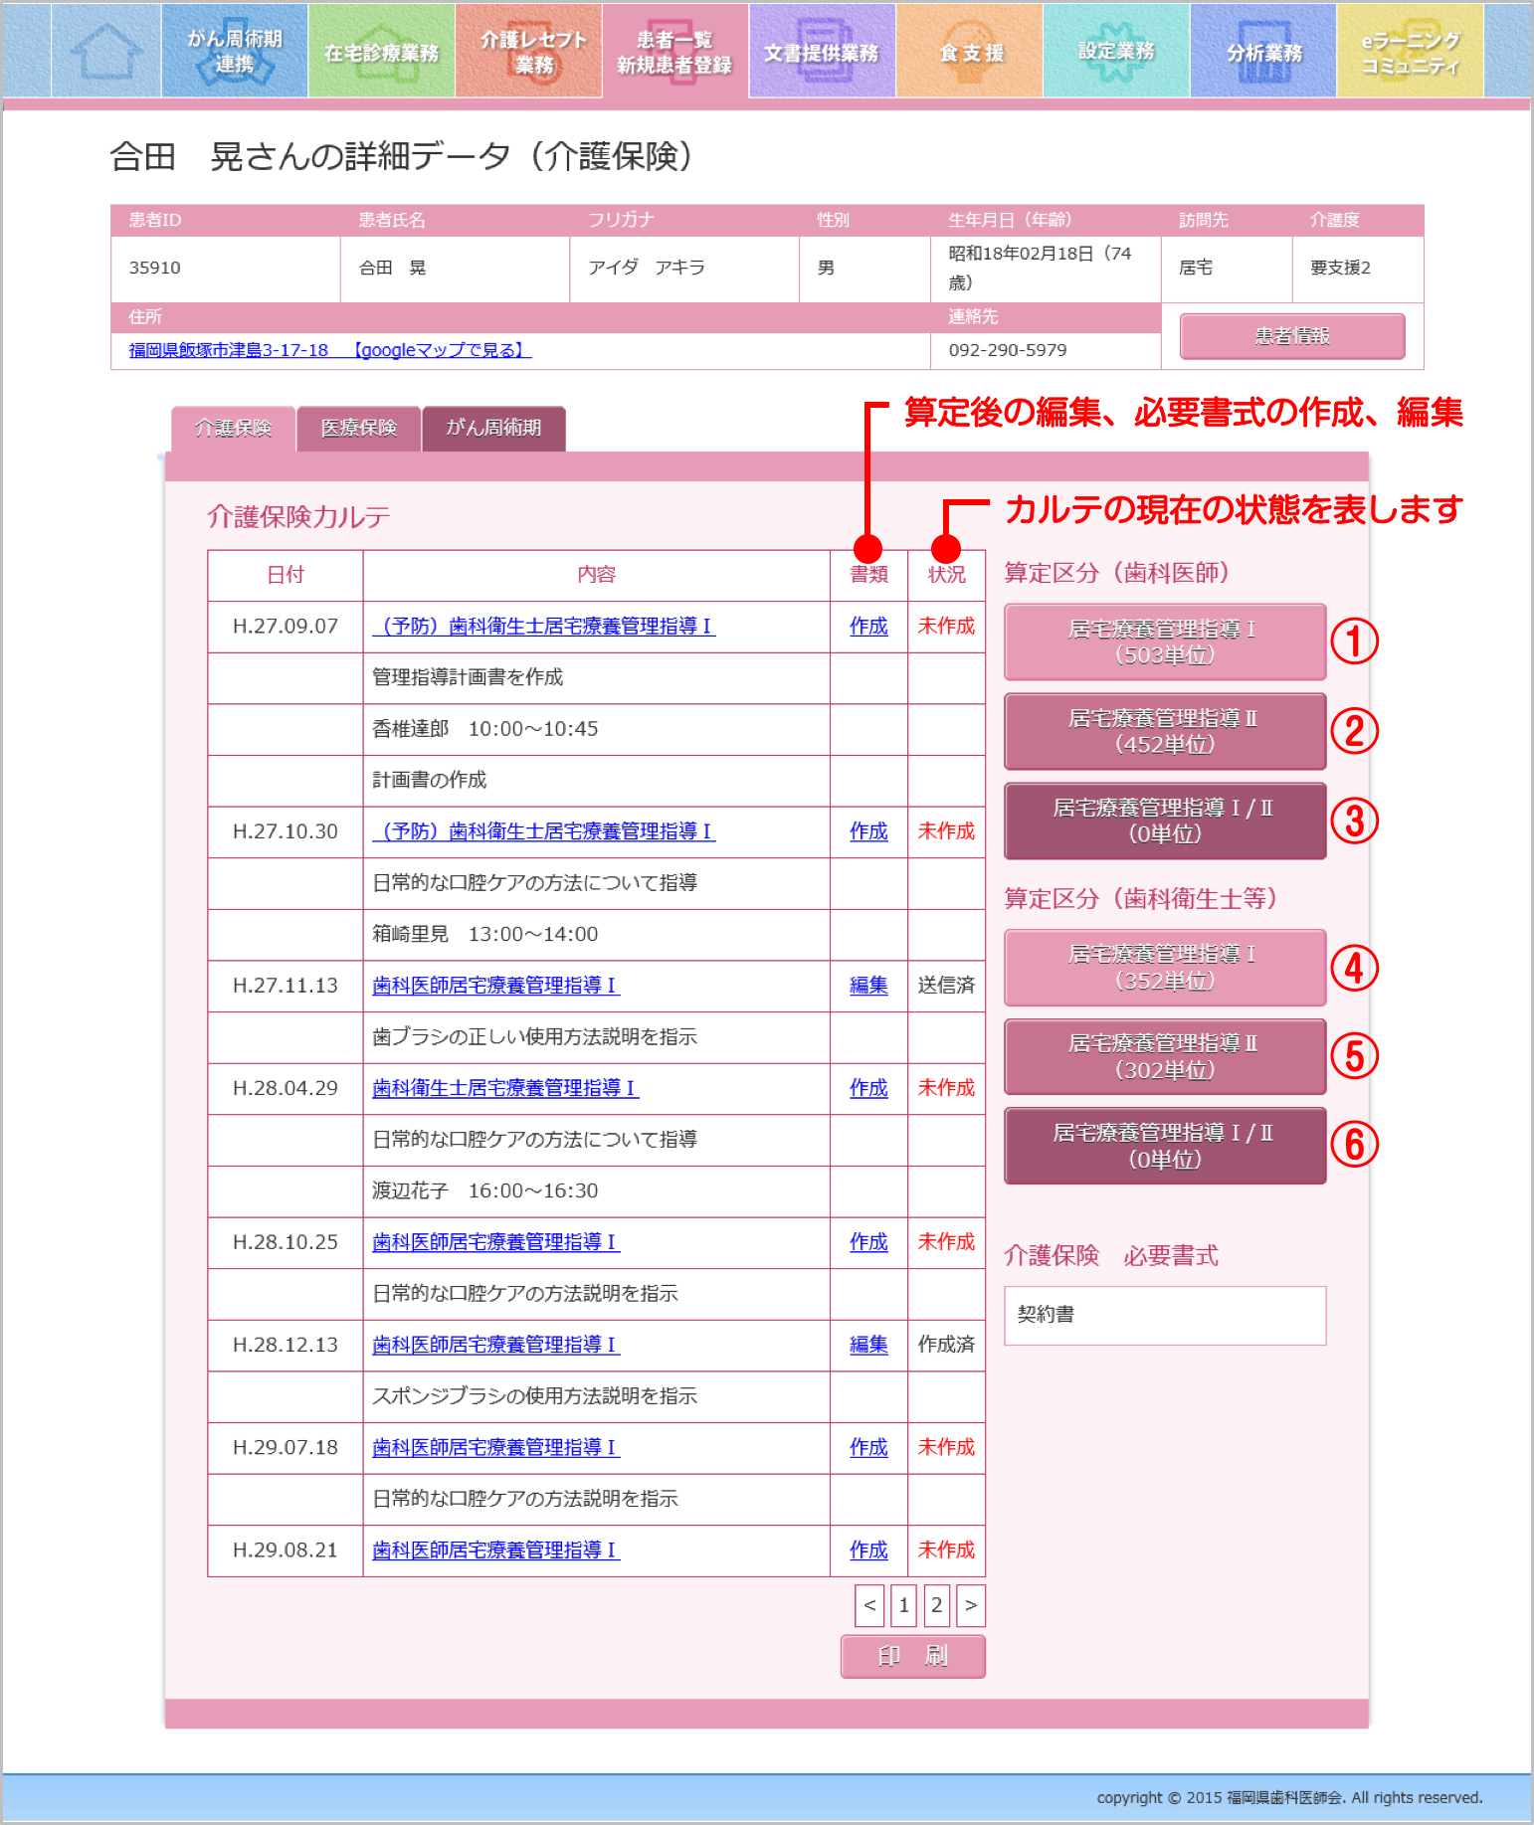Screen dimensions: 1534x1825
Task: Select 居宅療養管理指導Ⅰ (503単位) button
Action: coord(1165,641)
